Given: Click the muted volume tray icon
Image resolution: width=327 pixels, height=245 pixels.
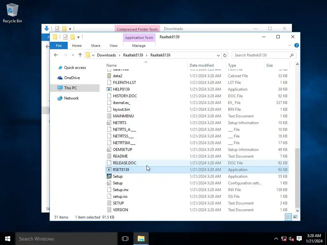Looking at the screenshot, I should (291, 239).
